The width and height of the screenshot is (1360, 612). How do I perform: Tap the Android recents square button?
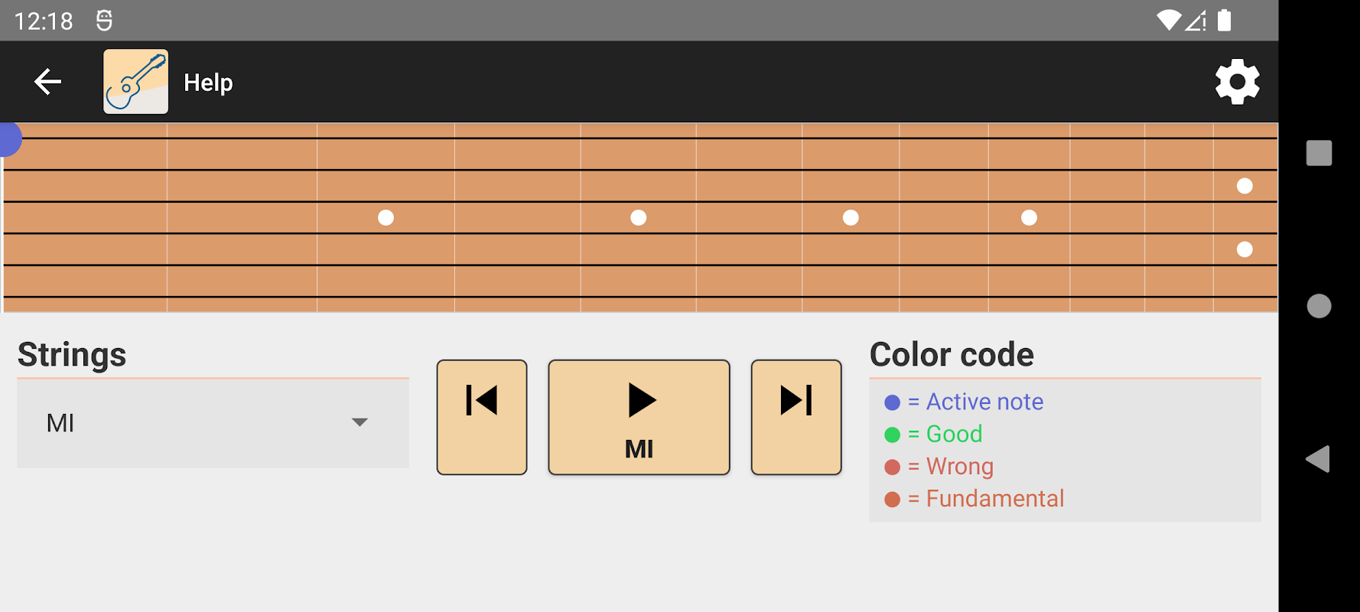pos(1319,153)
